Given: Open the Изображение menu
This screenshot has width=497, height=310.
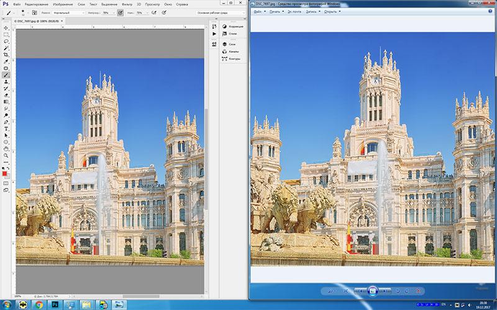Looking at the screenshot, I should 63,4.
